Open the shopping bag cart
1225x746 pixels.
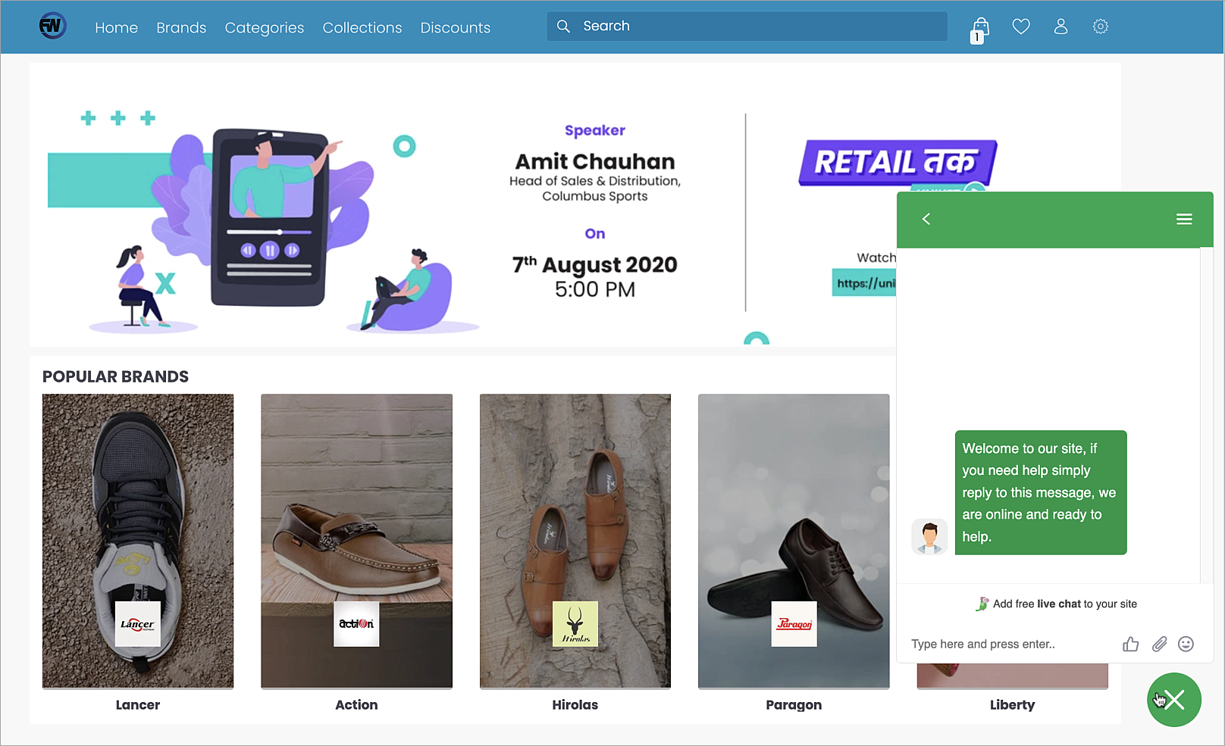(x=979, y=30)
